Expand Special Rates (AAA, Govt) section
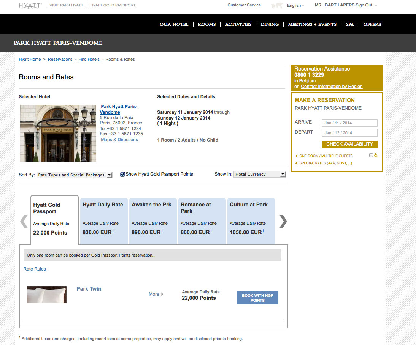This screenshot has width=416, height=345. [325, 163]
